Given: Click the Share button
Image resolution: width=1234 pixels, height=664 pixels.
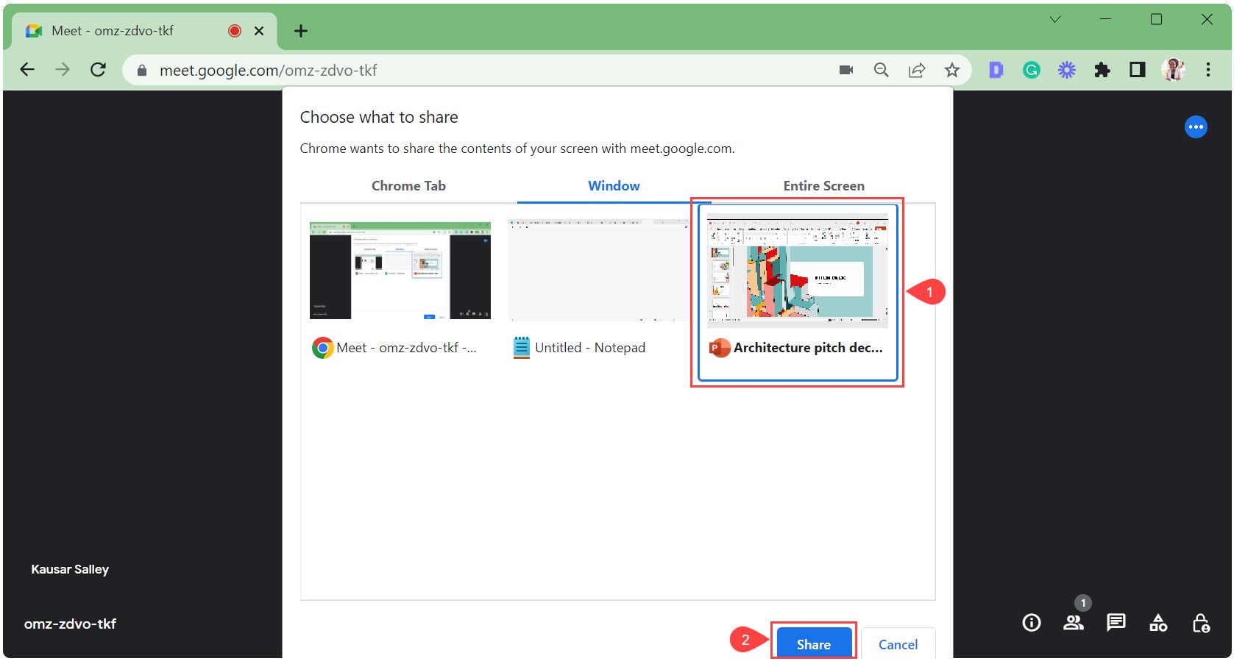Looking at the screenshot, I should (x=813, y=643).
